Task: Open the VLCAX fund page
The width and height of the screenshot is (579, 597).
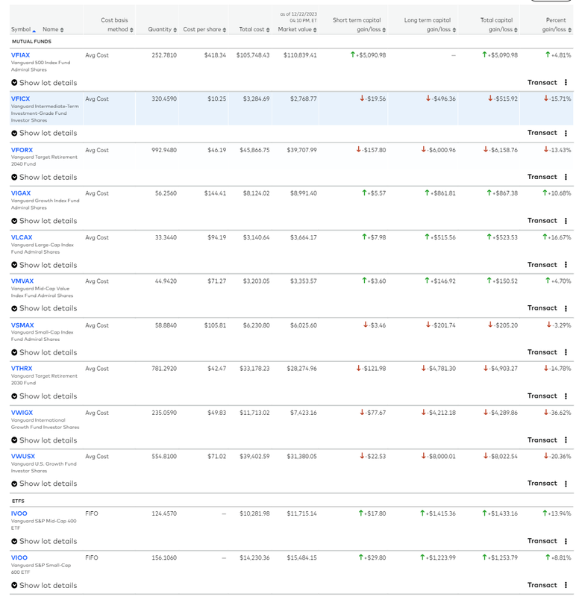Action: 22,237
